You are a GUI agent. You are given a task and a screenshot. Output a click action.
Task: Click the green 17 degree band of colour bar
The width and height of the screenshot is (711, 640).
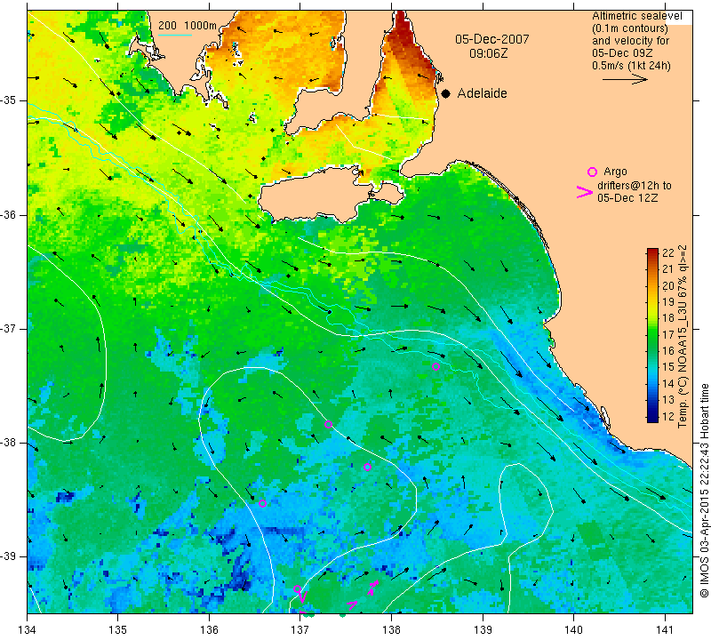pyautogui.click(x=652, y=334)
